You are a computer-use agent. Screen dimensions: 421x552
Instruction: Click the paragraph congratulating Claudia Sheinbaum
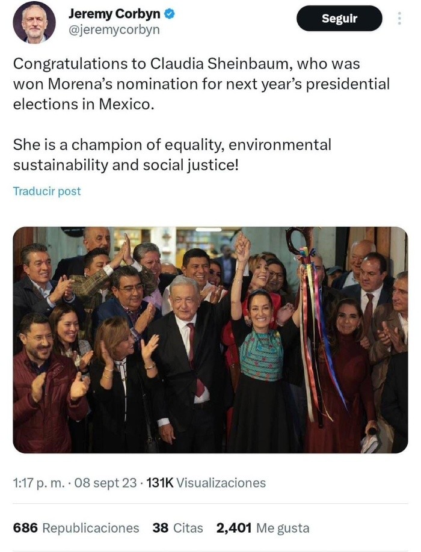(x=201, y=84)
